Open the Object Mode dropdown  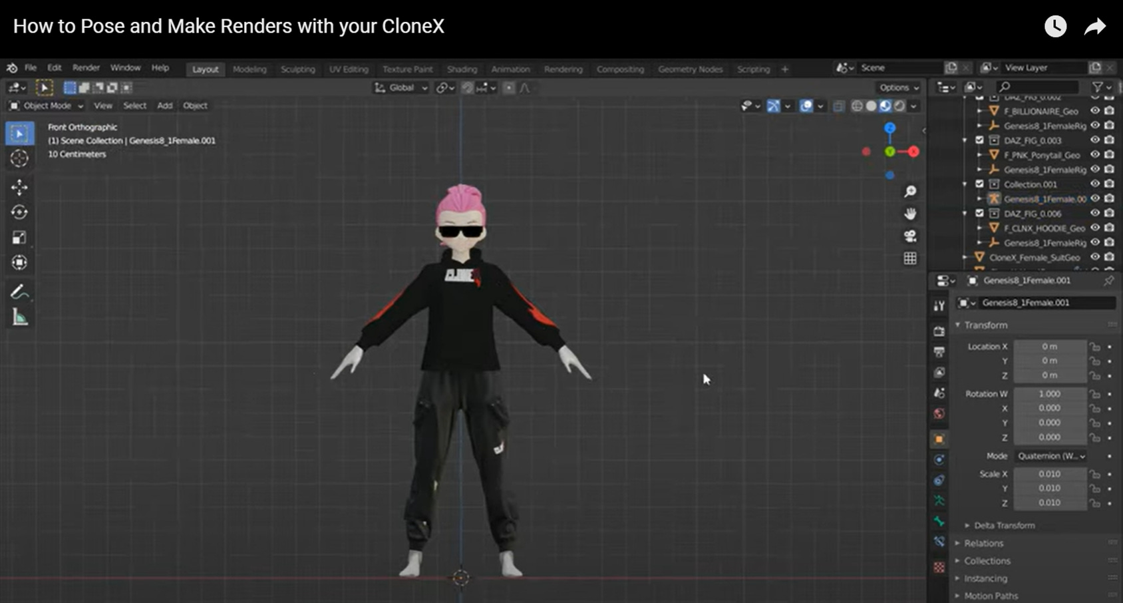pyautogui.click(x=46, y=106)
